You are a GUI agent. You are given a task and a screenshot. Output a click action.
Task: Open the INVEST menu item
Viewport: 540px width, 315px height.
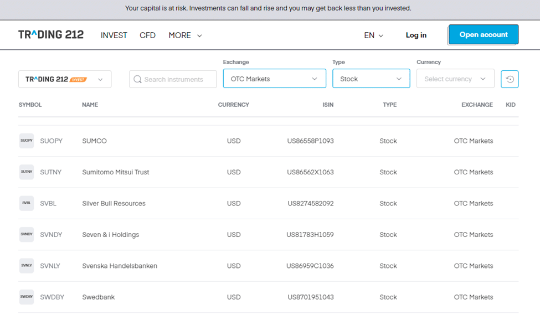pyautogui.click(x=114, y=35)
